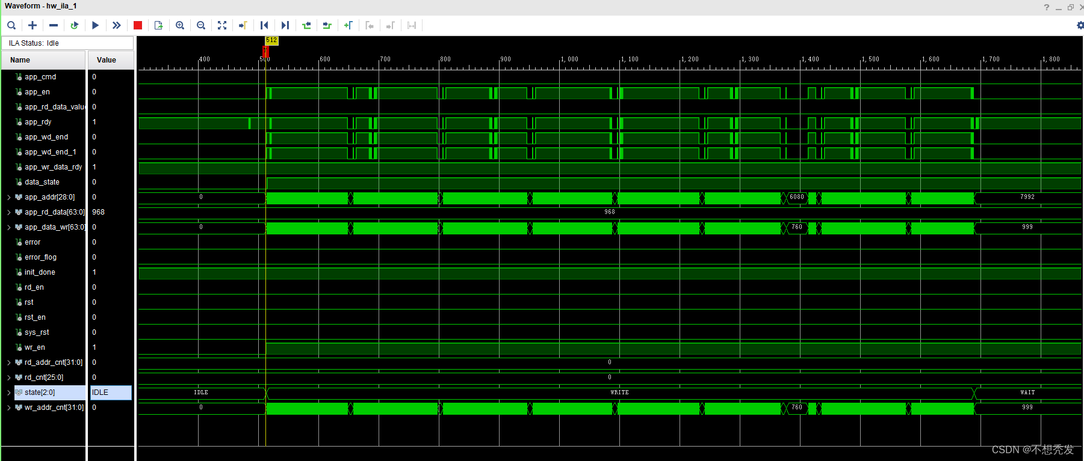The width and height of the screenshot is (1084, 461).
Task: Expand app_data_wr[63:0] bus
Action: [x=8, y=227]
